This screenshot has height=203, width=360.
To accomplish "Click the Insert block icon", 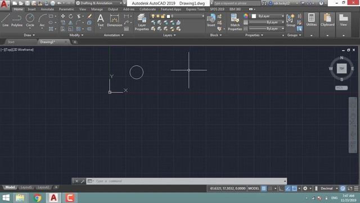I will tap(211, 20).
